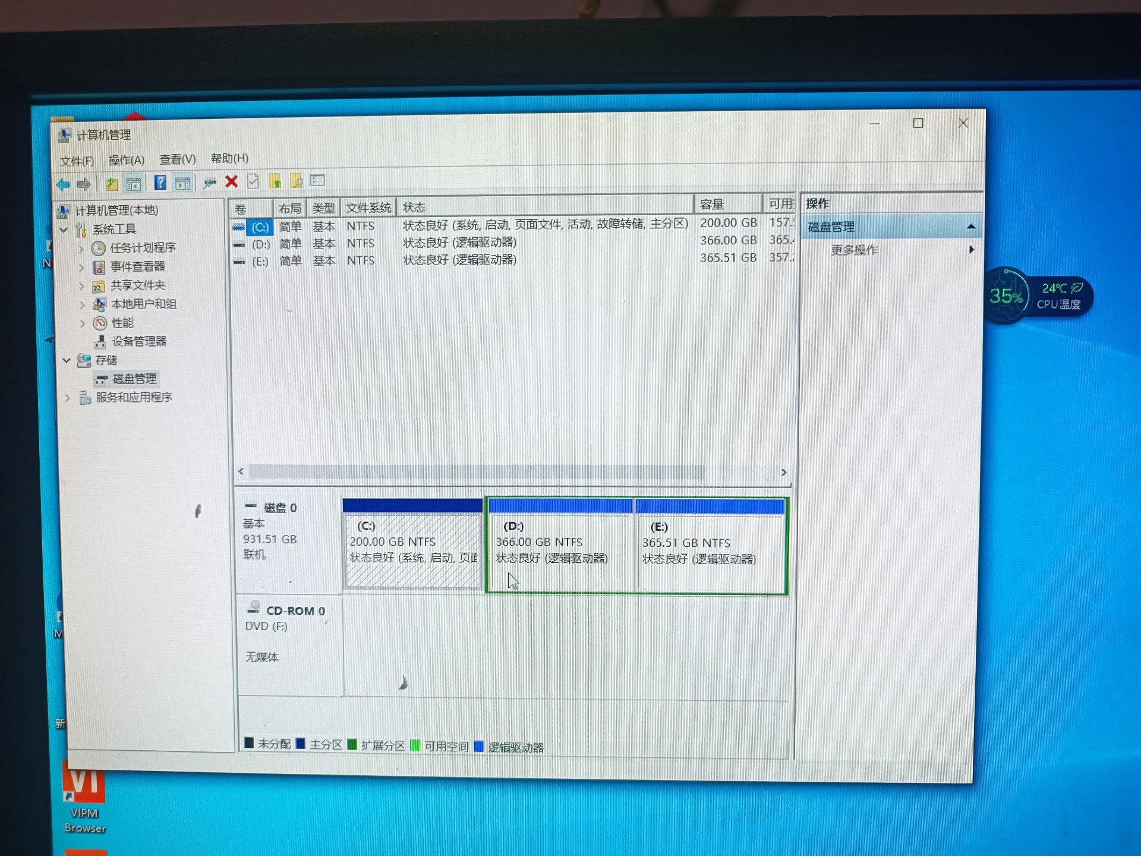Collapse the 系统工具 tree node
Image resolution: width=1141 pixels, height=856 pixels.
click(64, 229)
